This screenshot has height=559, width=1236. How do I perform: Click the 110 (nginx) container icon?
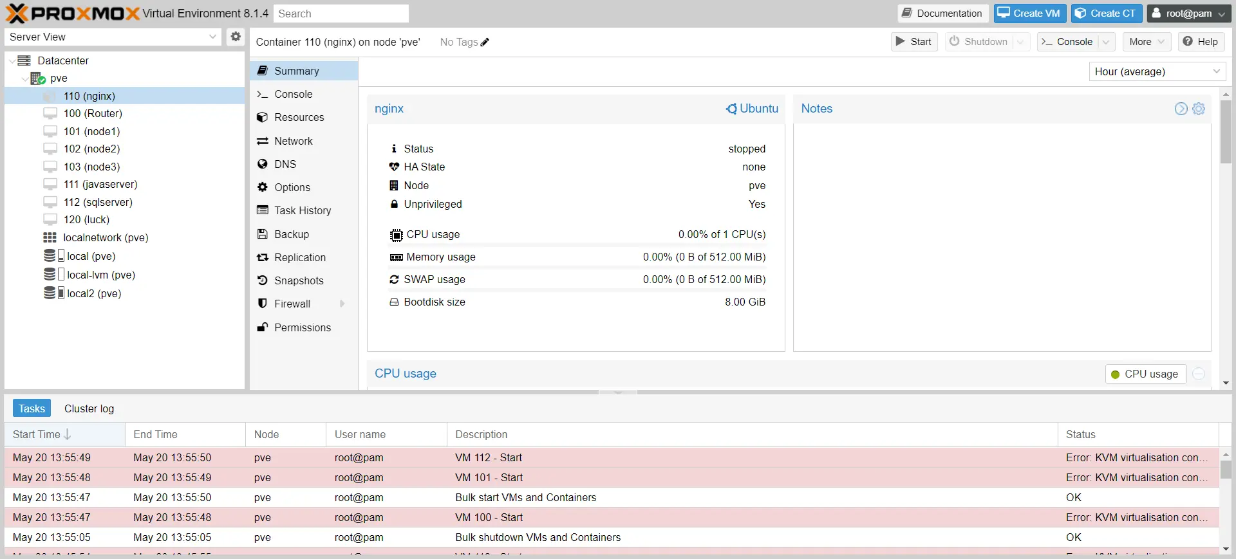50,96
